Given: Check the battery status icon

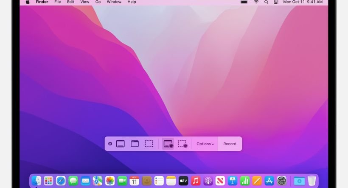Looking at the screenshot, I should (x=244, y=2).
